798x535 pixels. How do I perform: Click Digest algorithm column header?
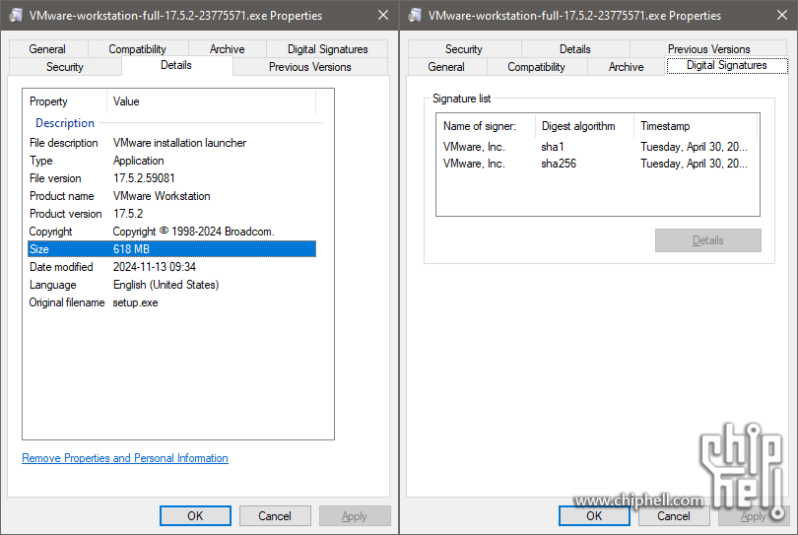click(x=584, y=126)
